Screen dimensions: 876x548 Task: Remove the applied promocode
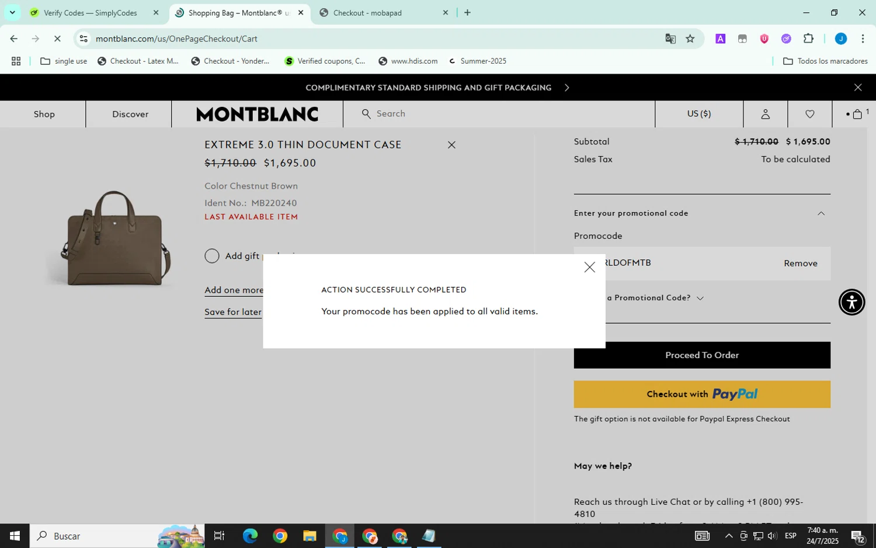point(800,263)
